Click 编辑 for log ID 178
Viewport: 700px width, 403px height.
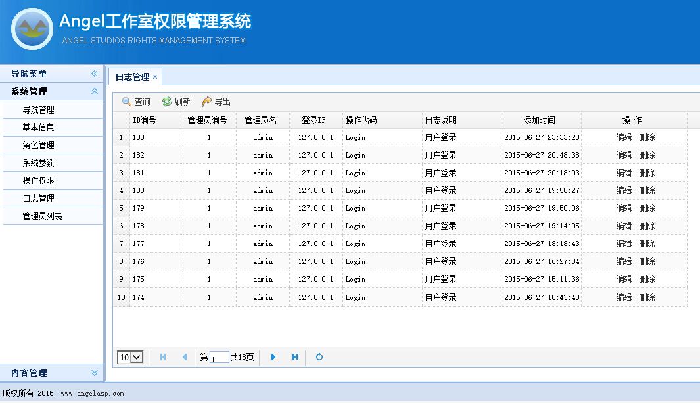click(x=624, y=226)
